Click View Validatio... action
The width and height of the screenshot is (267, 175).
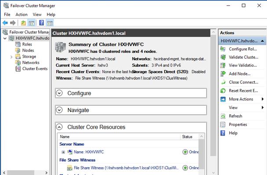click(x=243, y=65)
